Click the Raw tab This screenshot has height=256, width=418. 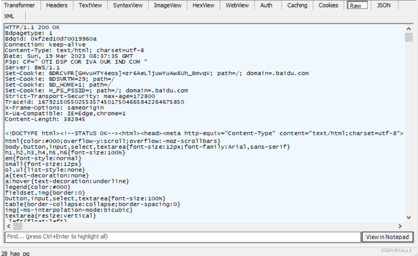(356, 5)
